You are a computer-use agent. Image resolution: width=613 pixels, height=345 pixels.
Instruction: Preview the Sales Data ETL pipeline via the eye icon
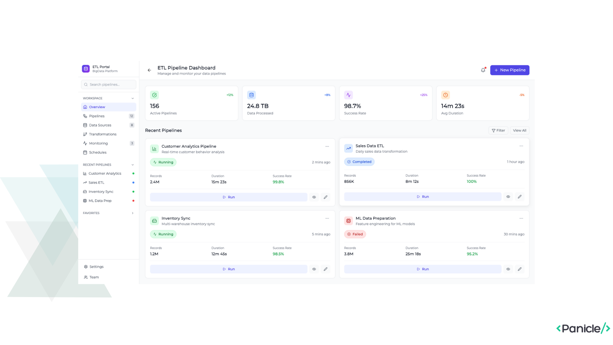508,196
